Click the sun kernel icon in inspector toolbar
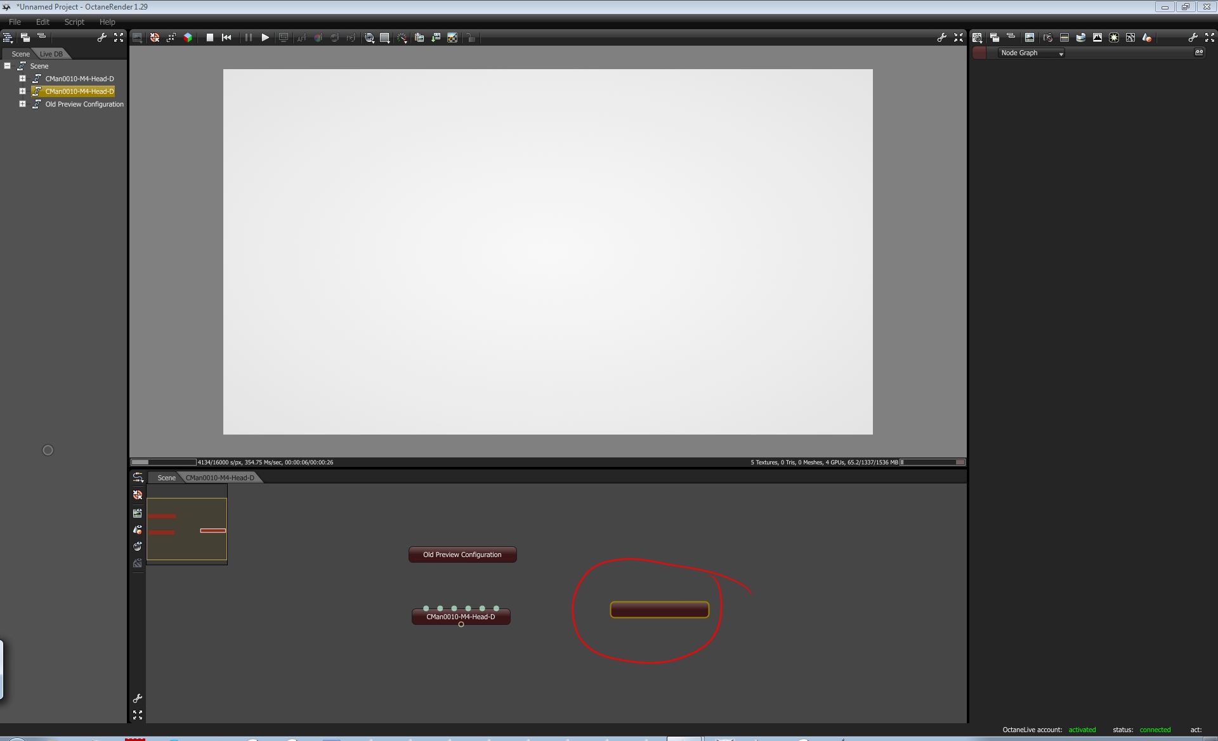 coord(1114,37)
